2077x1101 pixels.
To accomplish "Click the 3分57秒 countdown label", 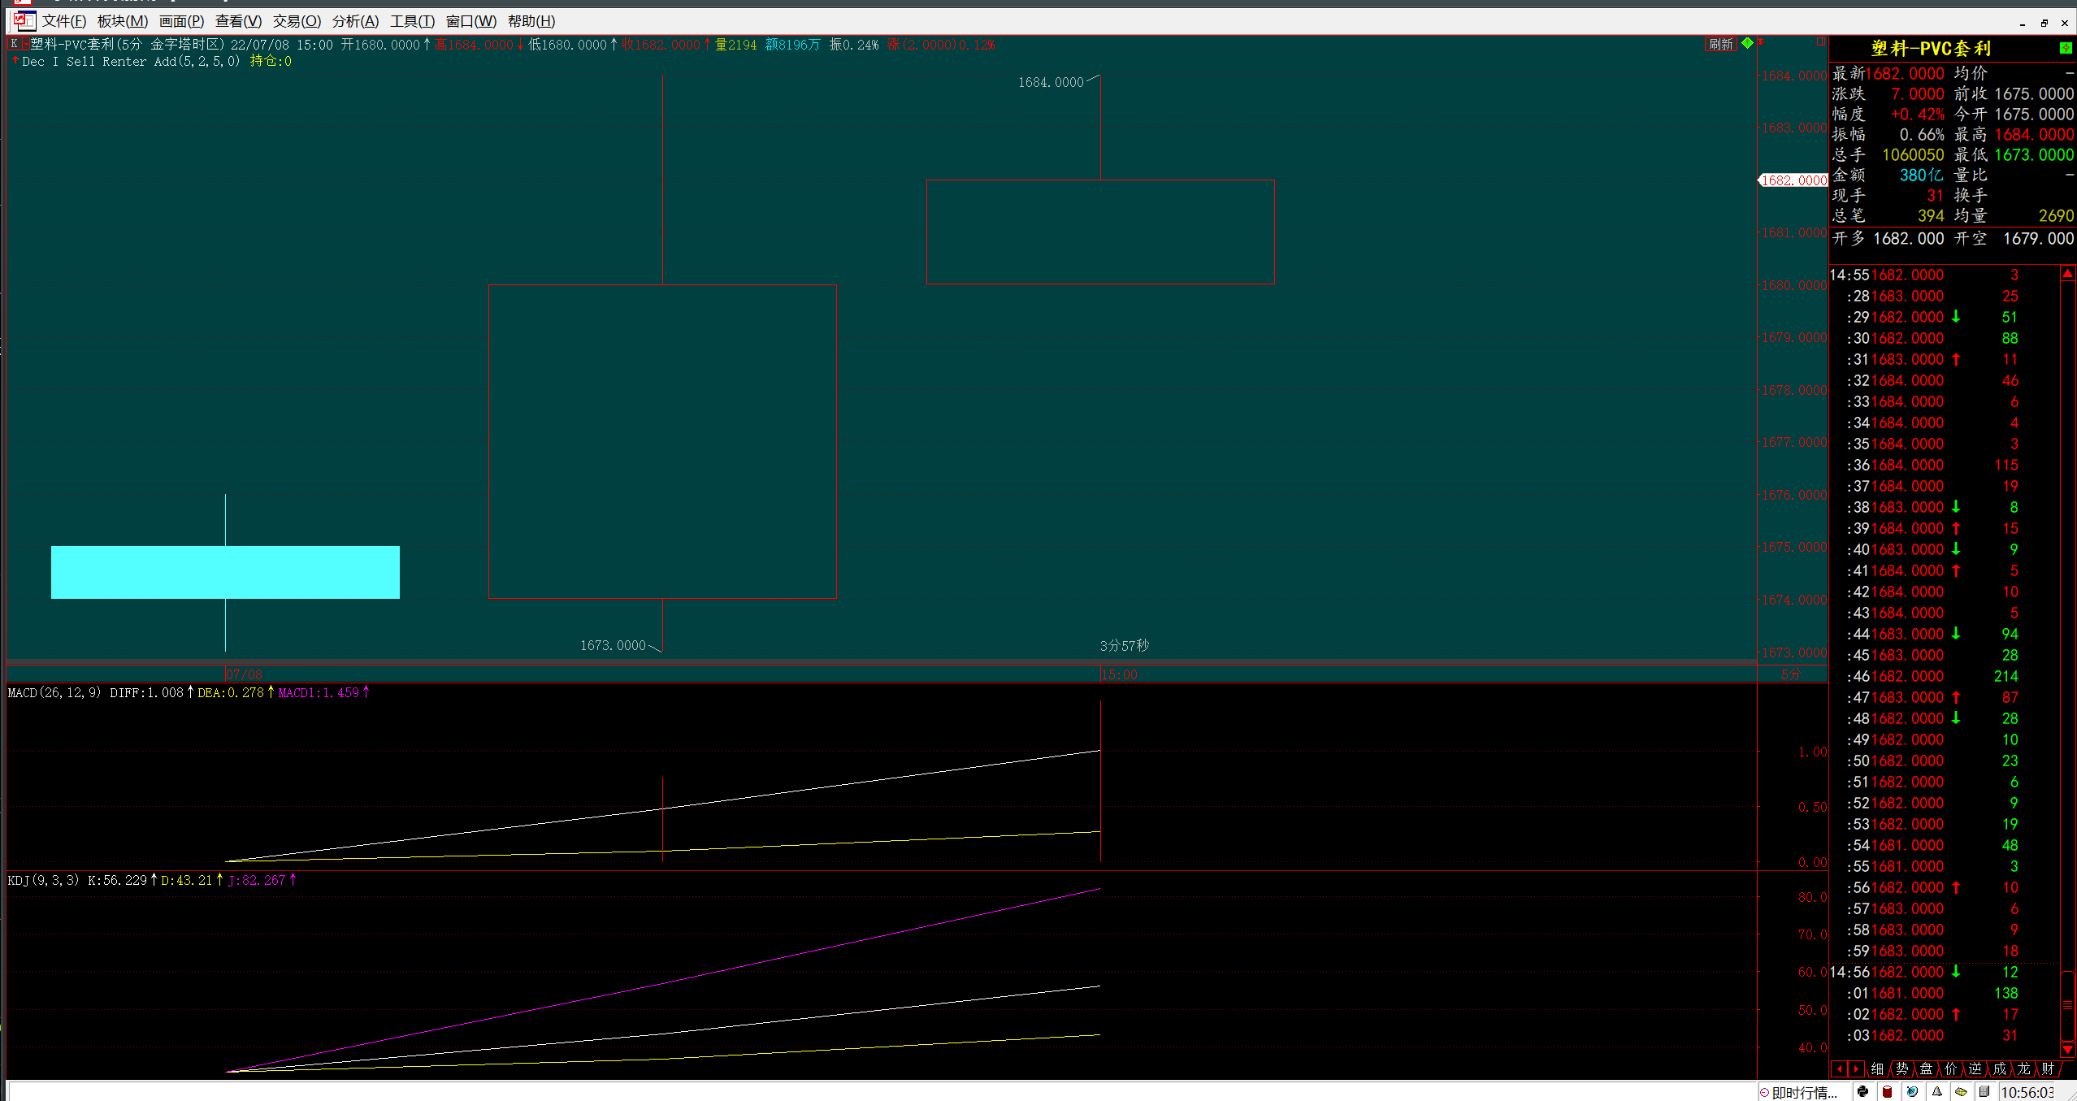I will (1125, 645).
